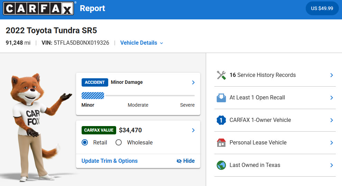Click the Moderate severity label
This screenshot has height=186, width=342.
[x=138, y=105]
